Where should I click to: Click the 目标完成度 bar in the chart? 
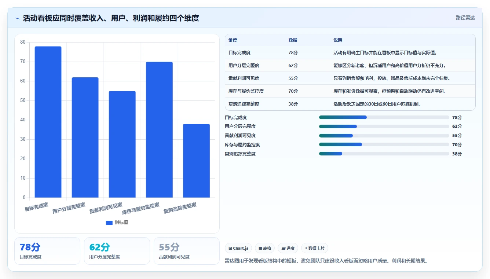pyautogui.click(x=48, y=122)
